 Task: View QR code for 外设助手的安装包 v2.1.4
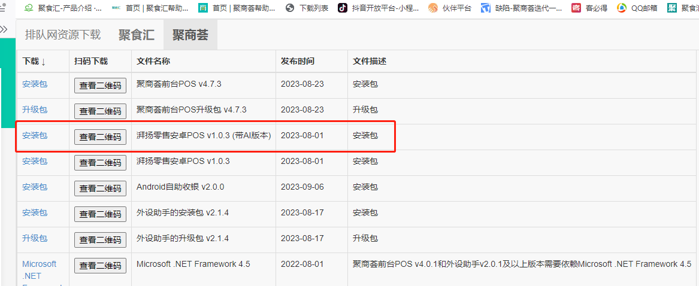(x=100, y=214)
